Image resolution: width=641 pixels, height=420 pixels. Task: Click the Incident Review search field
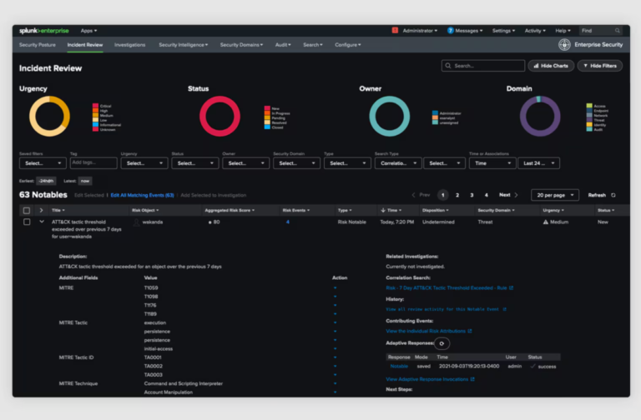pos(482,66)
